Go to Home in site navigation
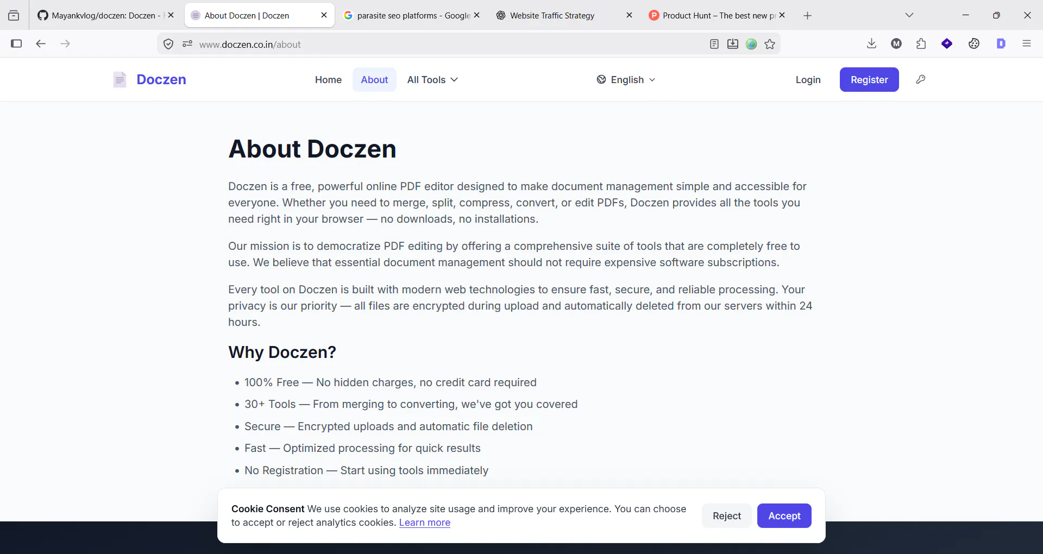1043x554 pixels. point(328,79)
